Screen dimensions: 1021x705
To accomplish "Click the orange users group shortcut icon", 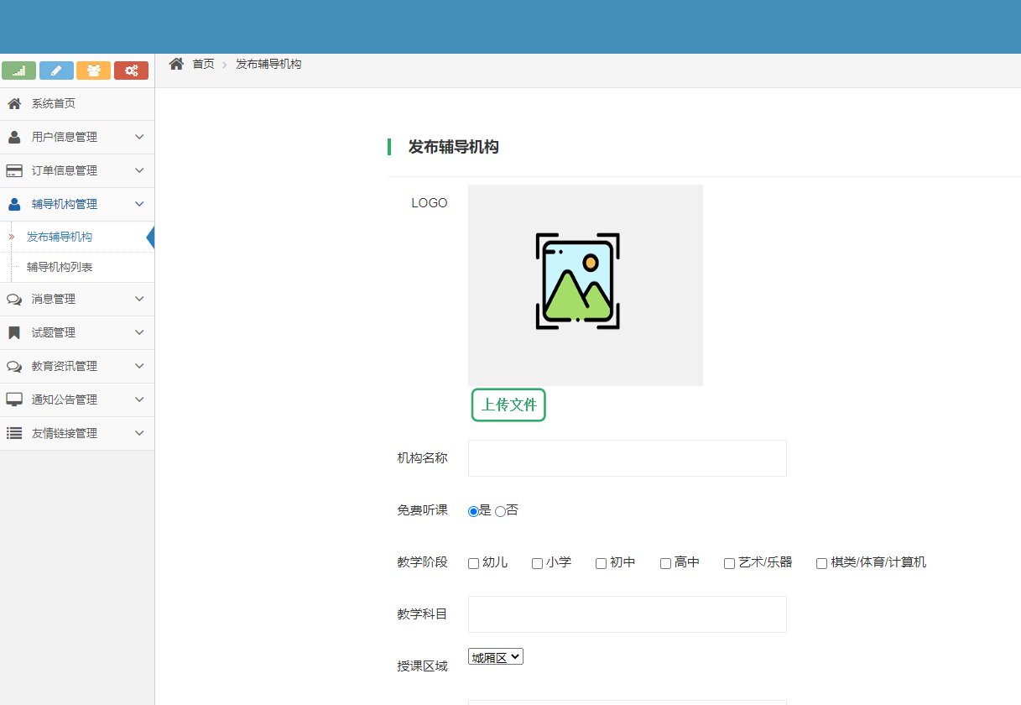I will click(x=93, y=70).
